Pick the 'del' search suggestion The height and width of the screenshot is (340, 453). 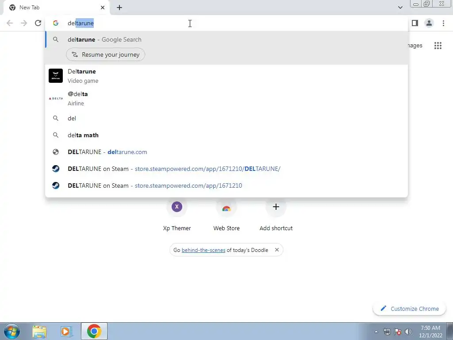226,118
